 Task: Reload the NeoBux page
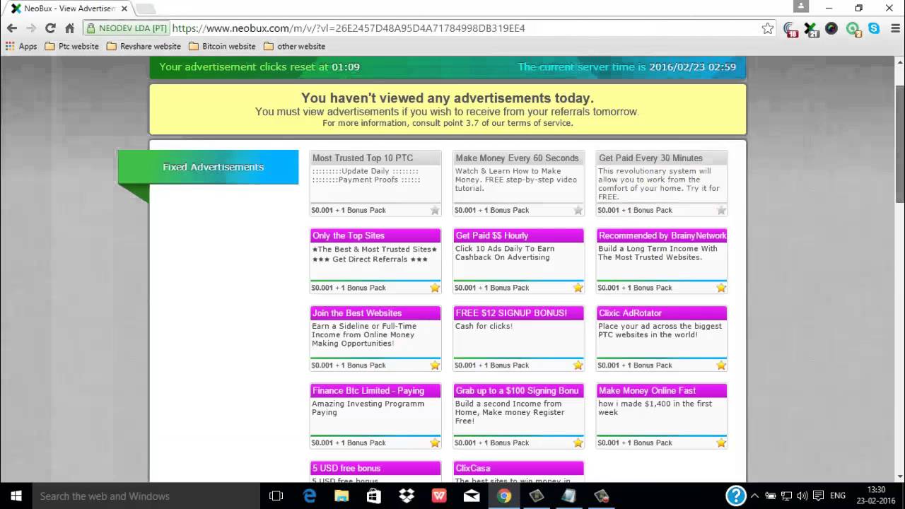[x=50, y=28]
